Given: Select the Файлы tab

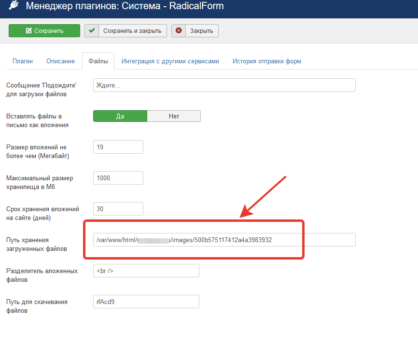Looking at the screenshot, I should tap(98, 61).
